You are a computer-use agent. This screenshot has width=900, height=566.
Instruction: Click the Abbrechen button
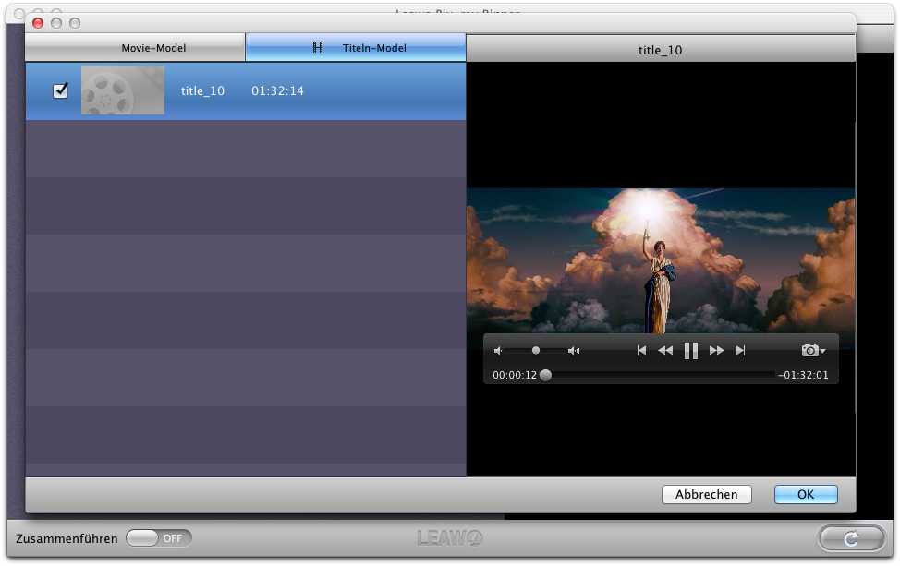pos(707,494)
